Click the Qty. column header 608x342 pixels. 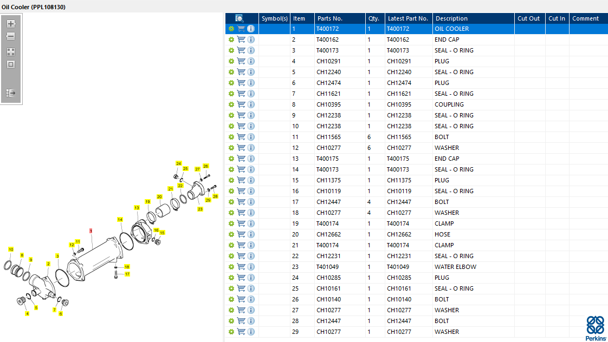coord(375,18)
